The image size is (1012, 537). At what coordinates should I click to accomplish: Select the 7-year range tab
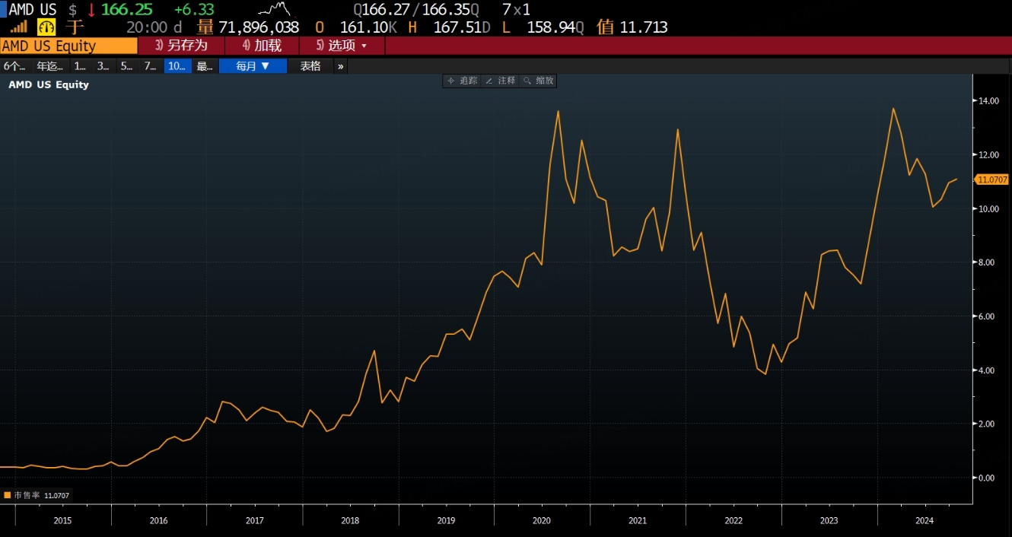[x=151, y=66]
